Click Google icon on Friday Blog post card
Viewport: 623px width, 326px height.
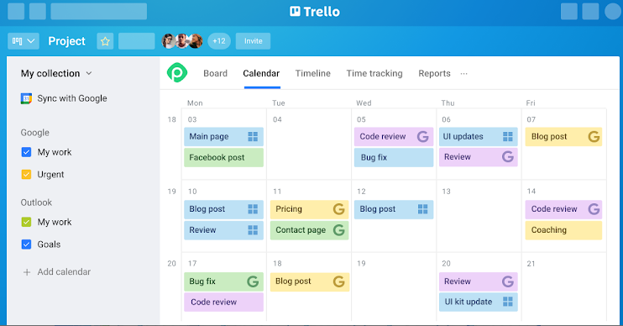tap(594, 137)
